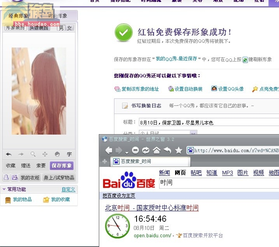Switch to the 经典形象 tab

click(x=18, y=16)
